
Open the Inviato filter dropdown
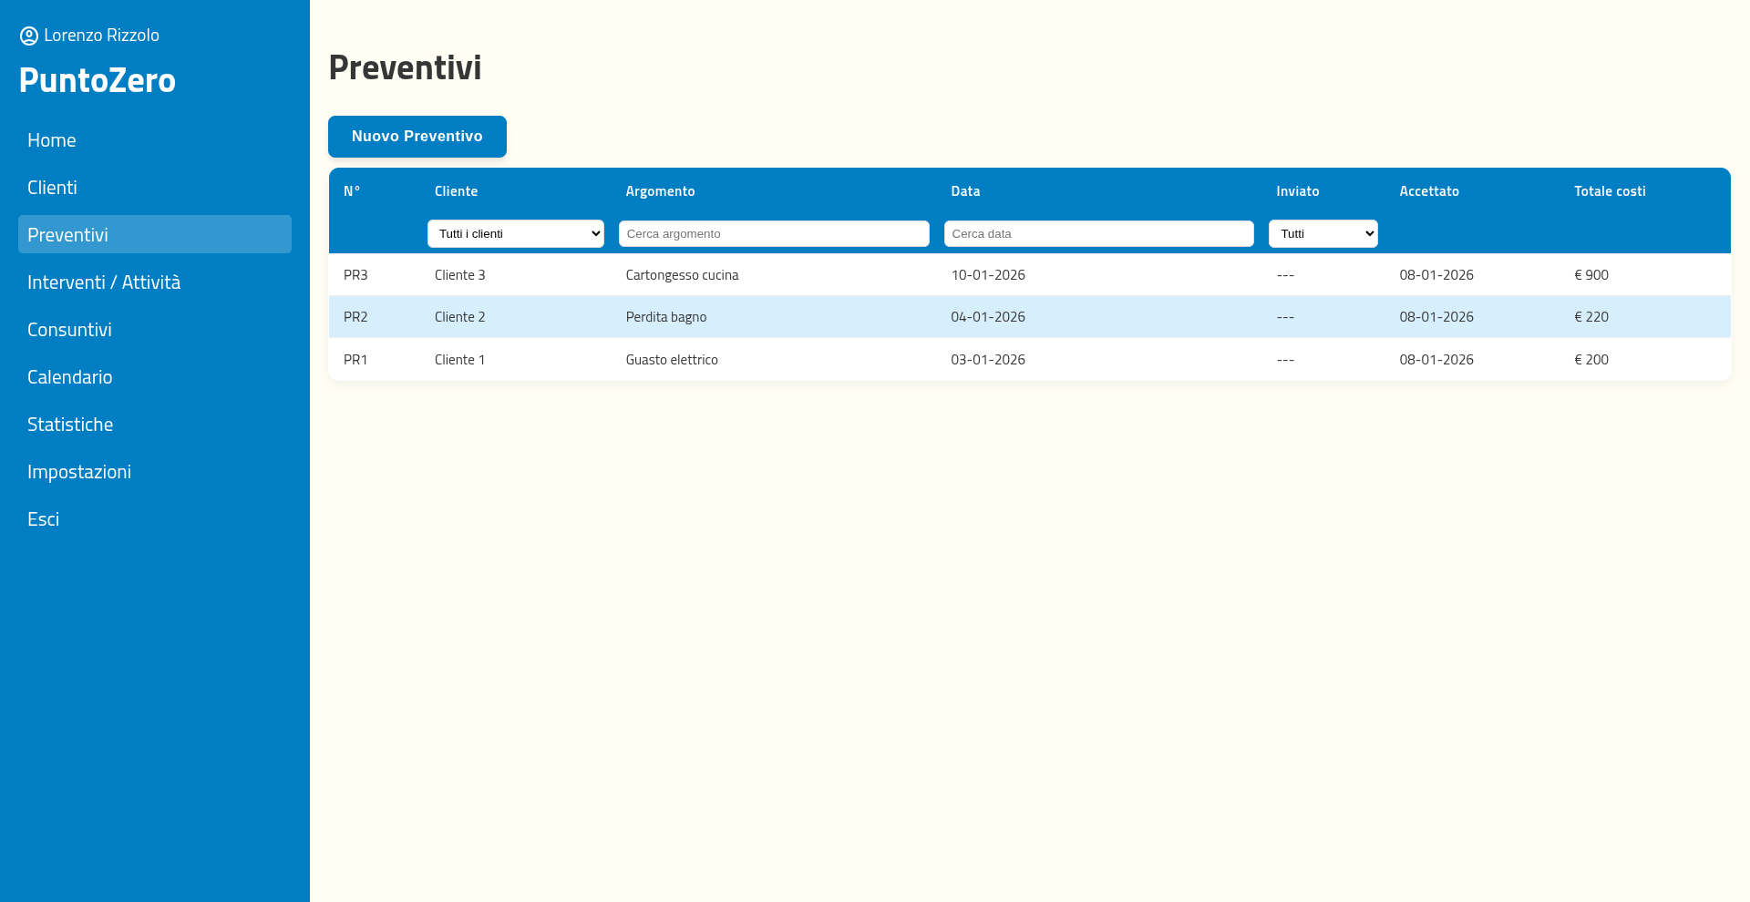[1323, 234]
